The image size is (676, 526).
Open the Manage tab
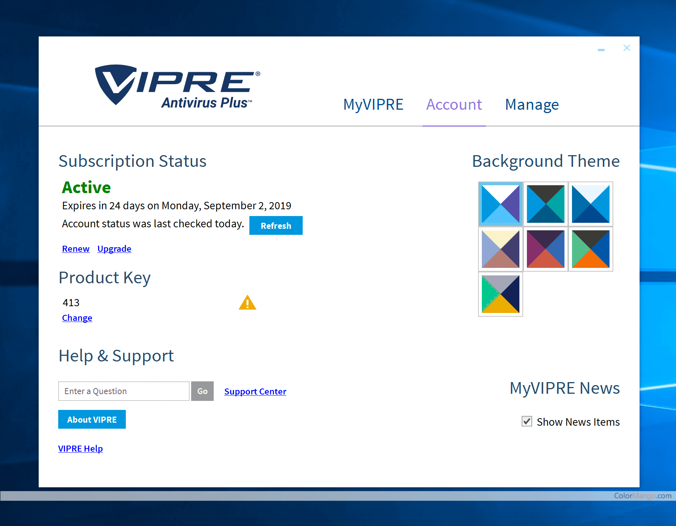pos(532,105)
